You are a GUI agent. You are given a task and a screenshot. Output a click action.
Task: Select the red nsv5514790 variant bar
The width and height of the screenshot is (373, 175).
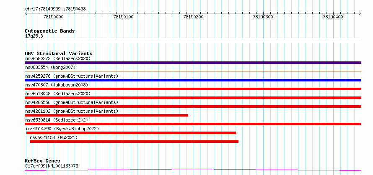pos(131,133)
